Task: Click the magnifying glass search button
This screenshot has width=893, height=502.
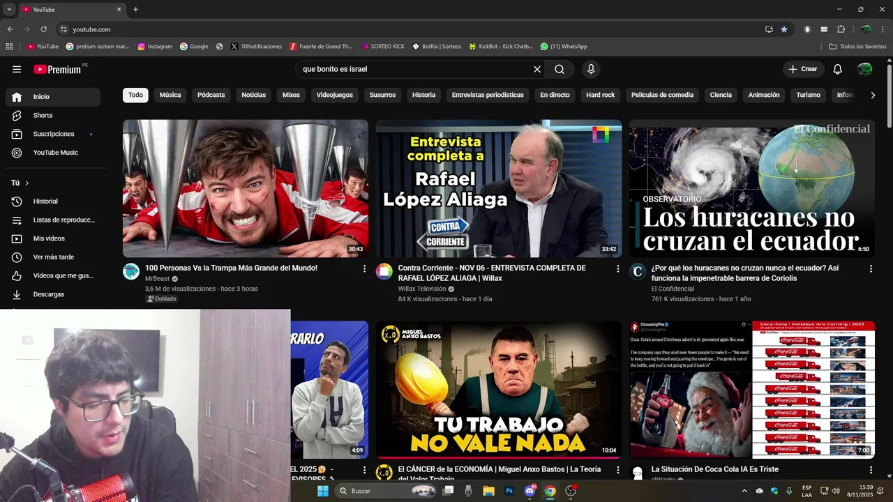Action: pyautogui.click(x=560, y=69)
